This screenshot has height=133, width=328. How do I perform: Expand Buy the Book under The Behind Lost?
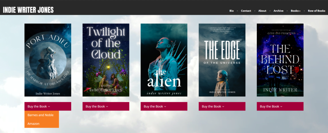coord(280,106)
